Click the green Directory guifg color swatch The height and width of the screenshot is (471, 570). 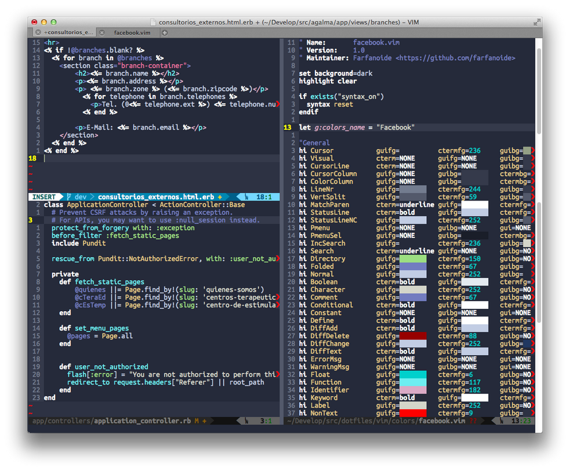coord(412,259)
